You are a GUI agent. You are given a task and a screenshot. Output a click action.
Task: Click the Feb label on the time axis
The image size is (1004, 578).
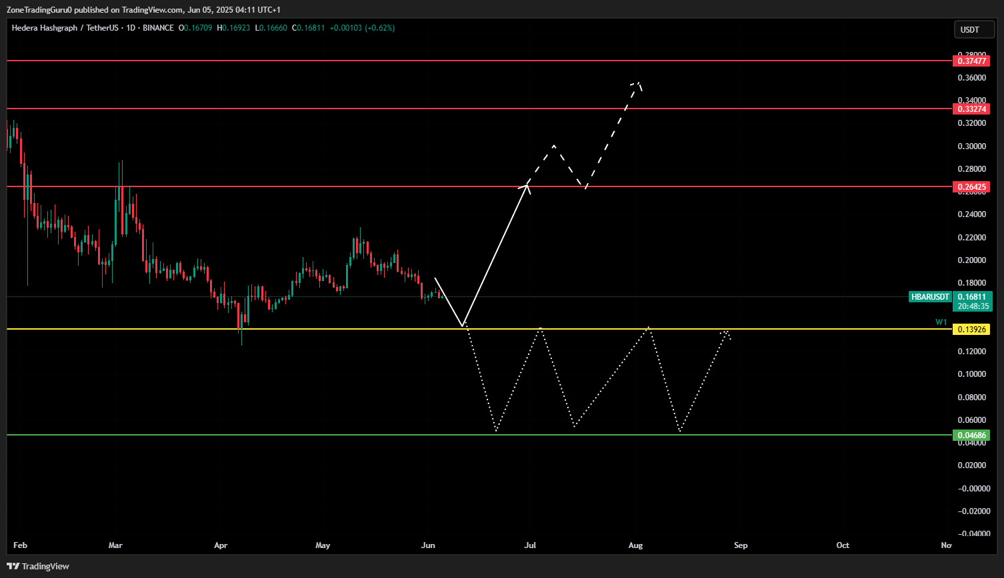click(21, 545)
